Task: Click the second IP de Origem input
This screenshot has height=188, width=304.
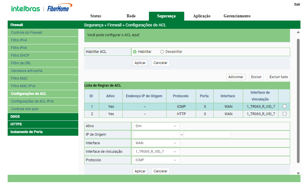Action: click(207, 135)
